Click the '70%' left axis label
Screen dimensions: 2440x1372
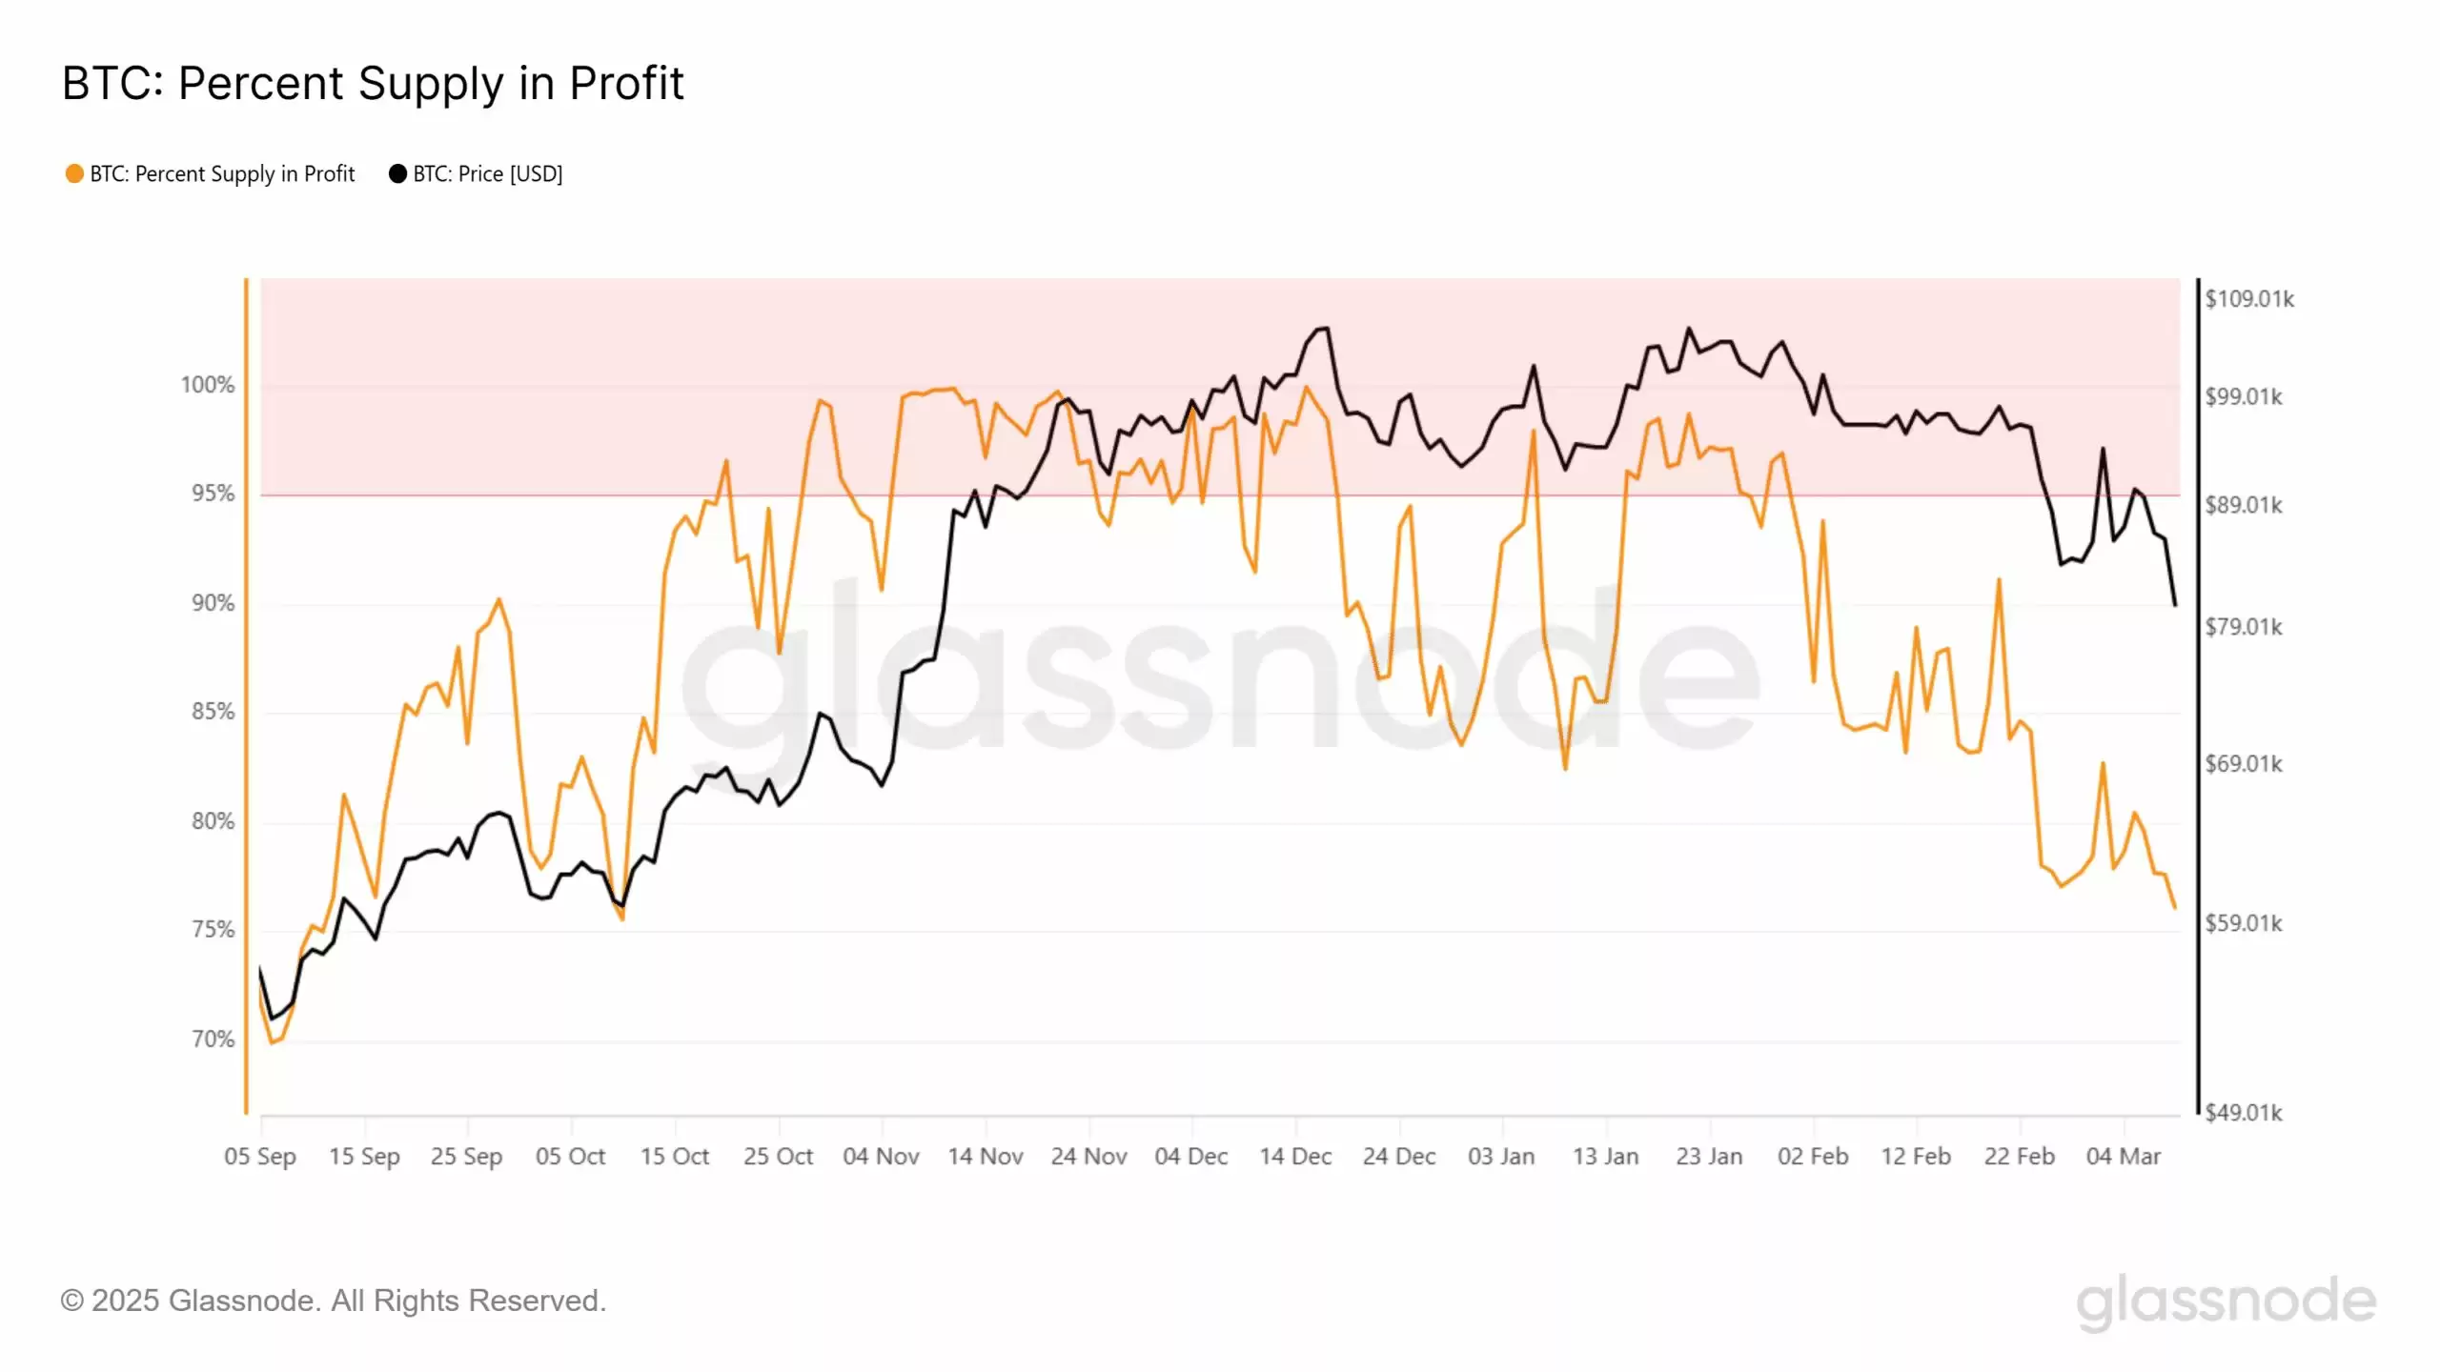click(213, 1039)
